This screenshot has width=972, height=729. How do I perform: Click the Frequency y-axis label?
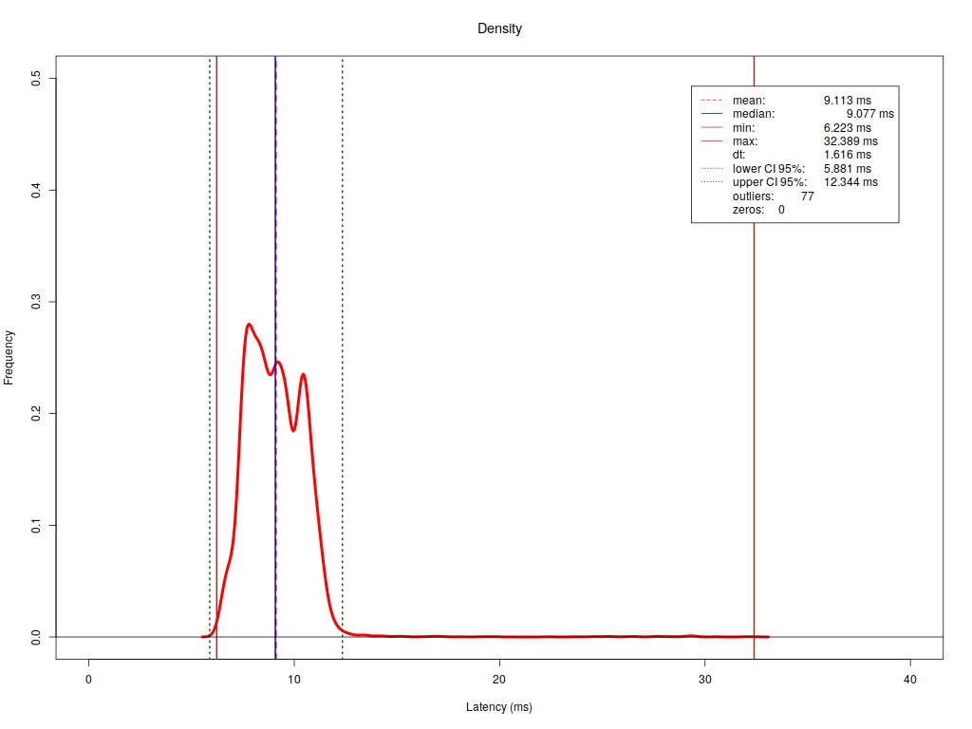tap(9, 357)
